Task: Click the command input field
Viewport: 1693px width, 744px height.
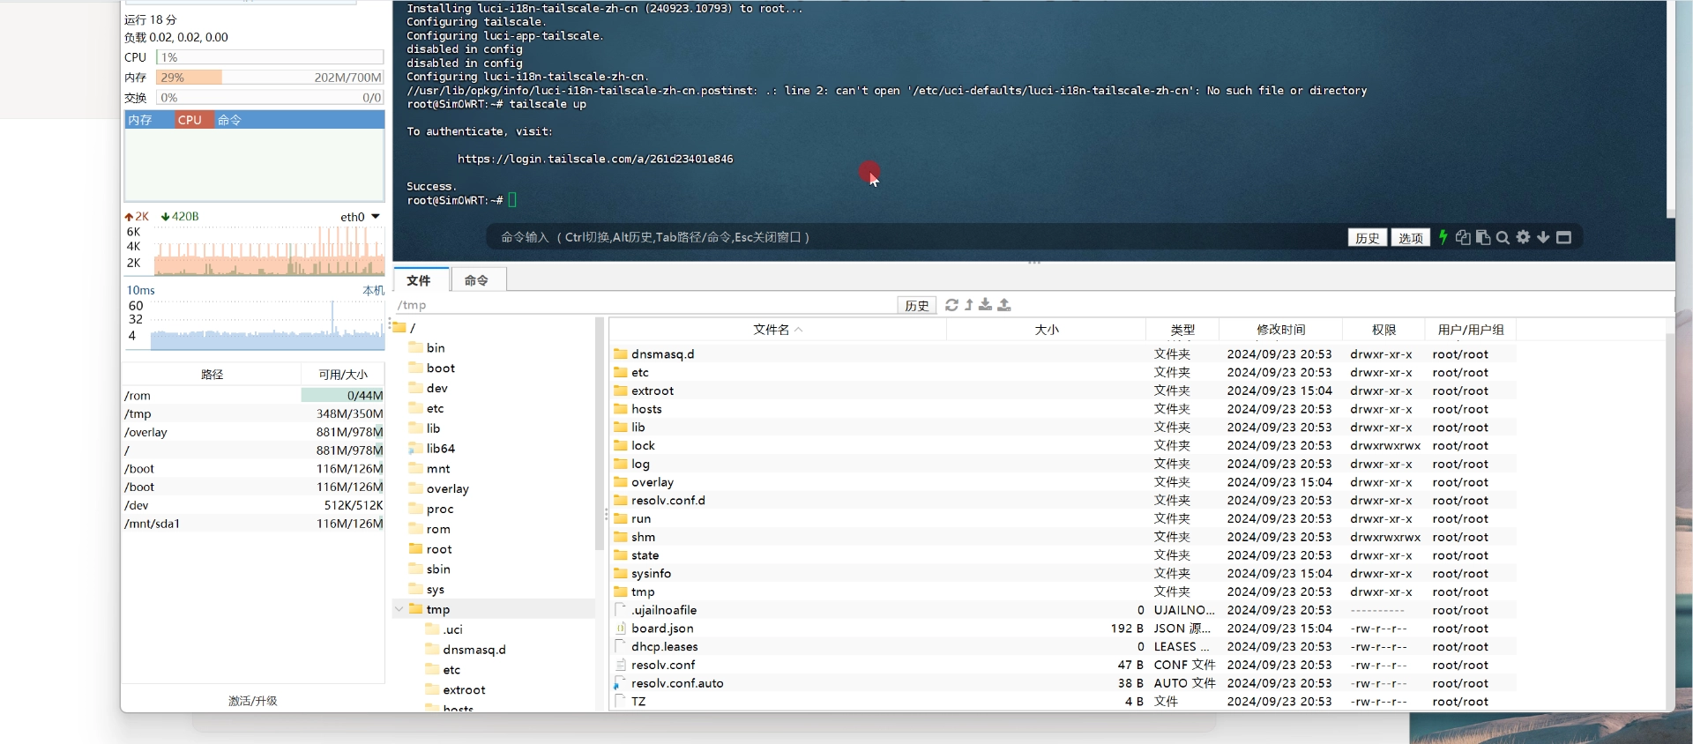Action: (882, 237)
